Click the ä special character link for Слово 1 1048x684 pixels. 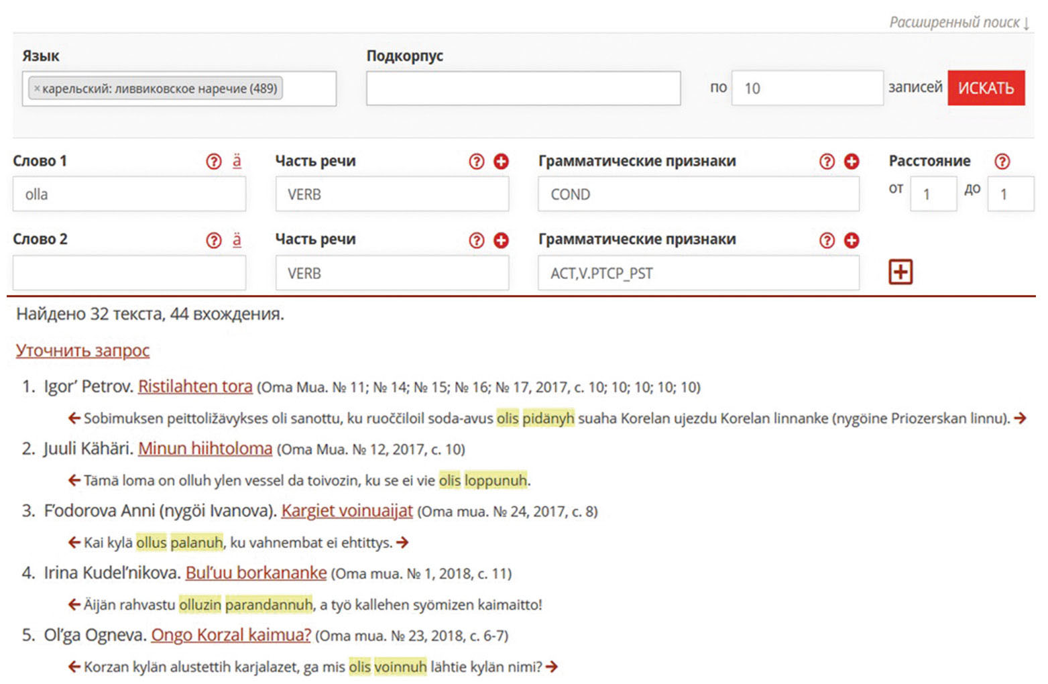coord(237,161)
